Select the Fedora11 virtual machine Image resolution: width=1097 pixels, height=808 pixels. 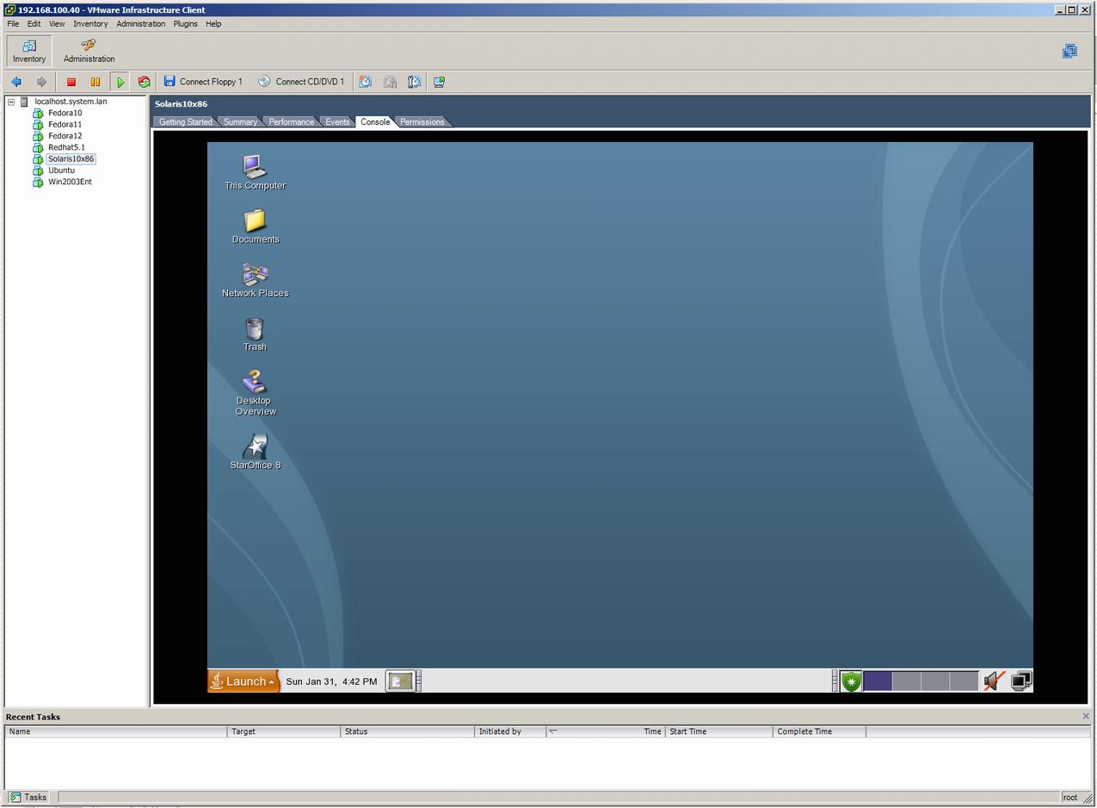pos(65,125)
